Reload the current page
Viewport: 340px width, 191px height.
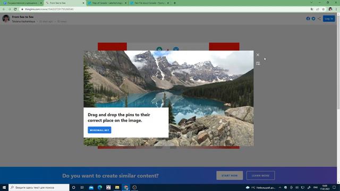15,9
